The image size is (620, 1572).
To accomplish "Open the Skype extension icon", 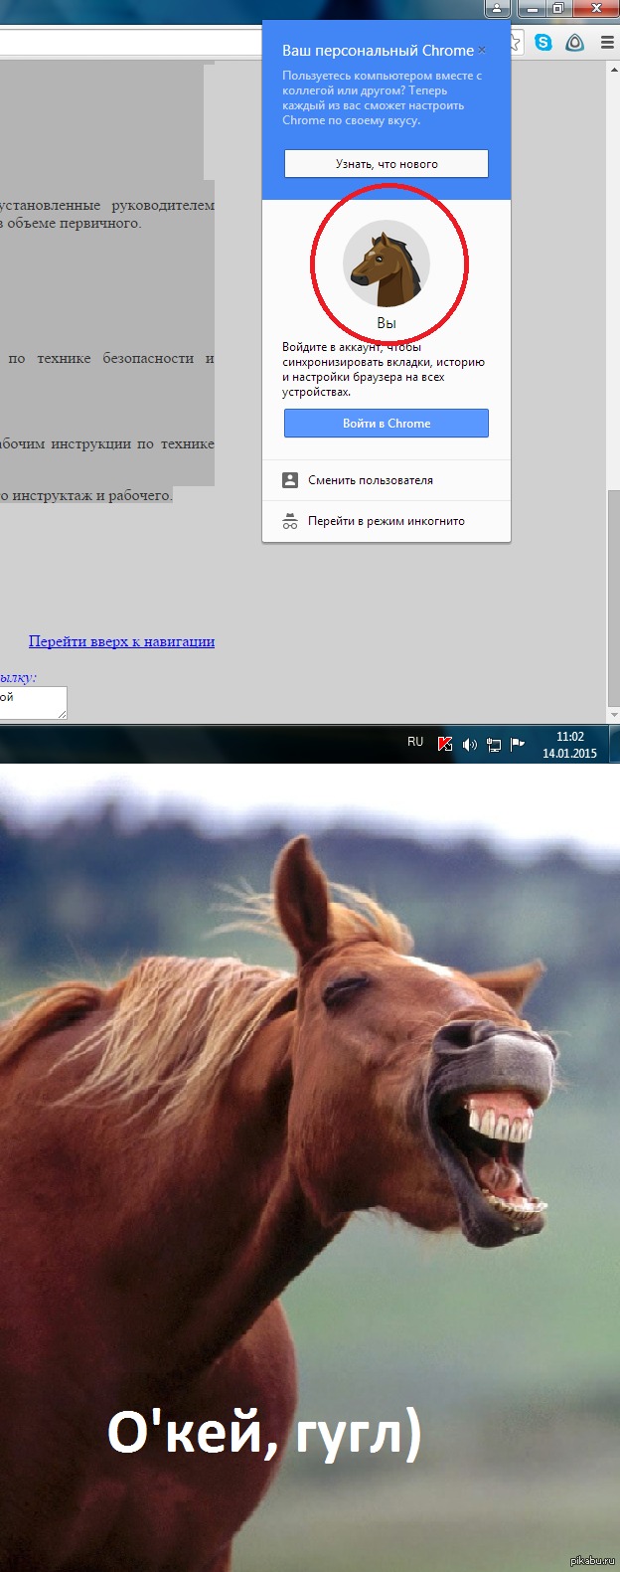I will pyautogui.click(x=543, y=42).
